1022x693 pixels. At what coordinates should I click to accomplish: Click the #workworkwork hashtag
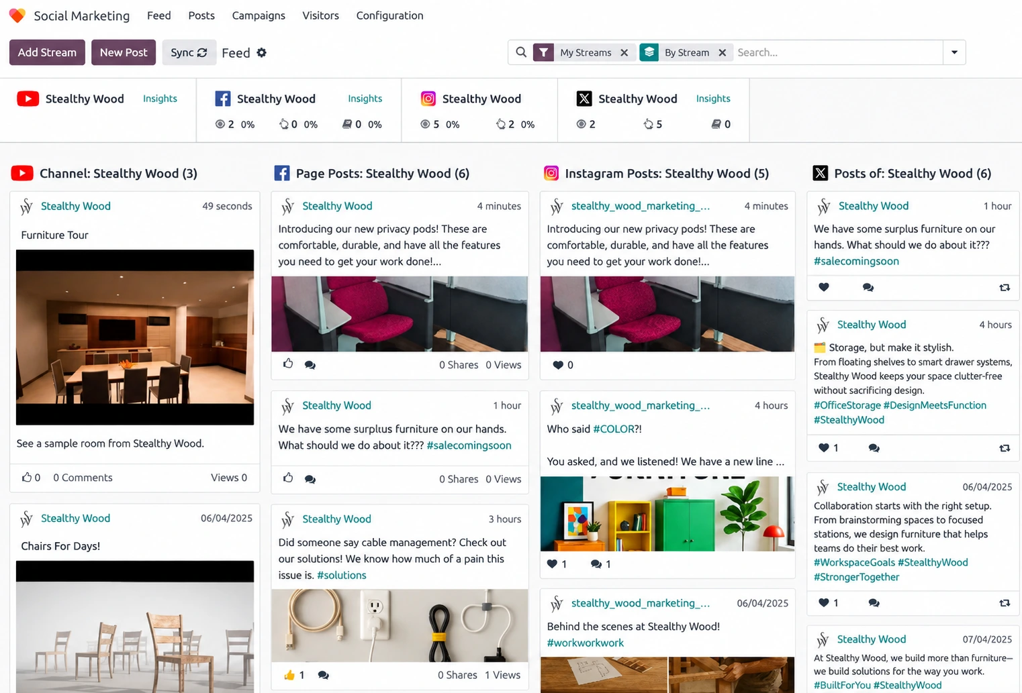(x=586, y=643)
